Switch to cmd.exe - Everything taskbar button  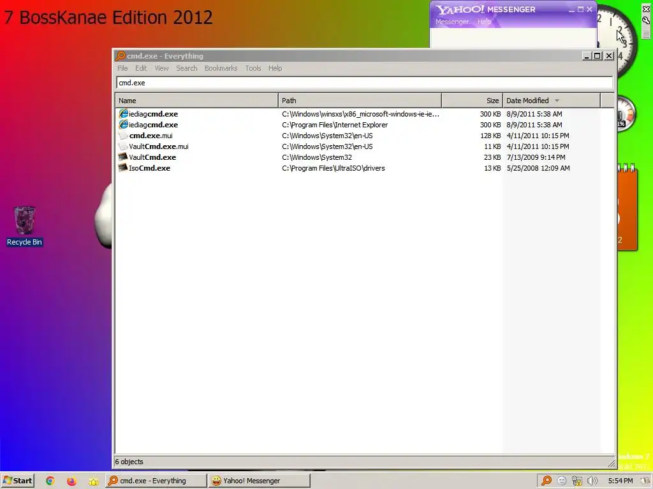[x=156, y=481]
